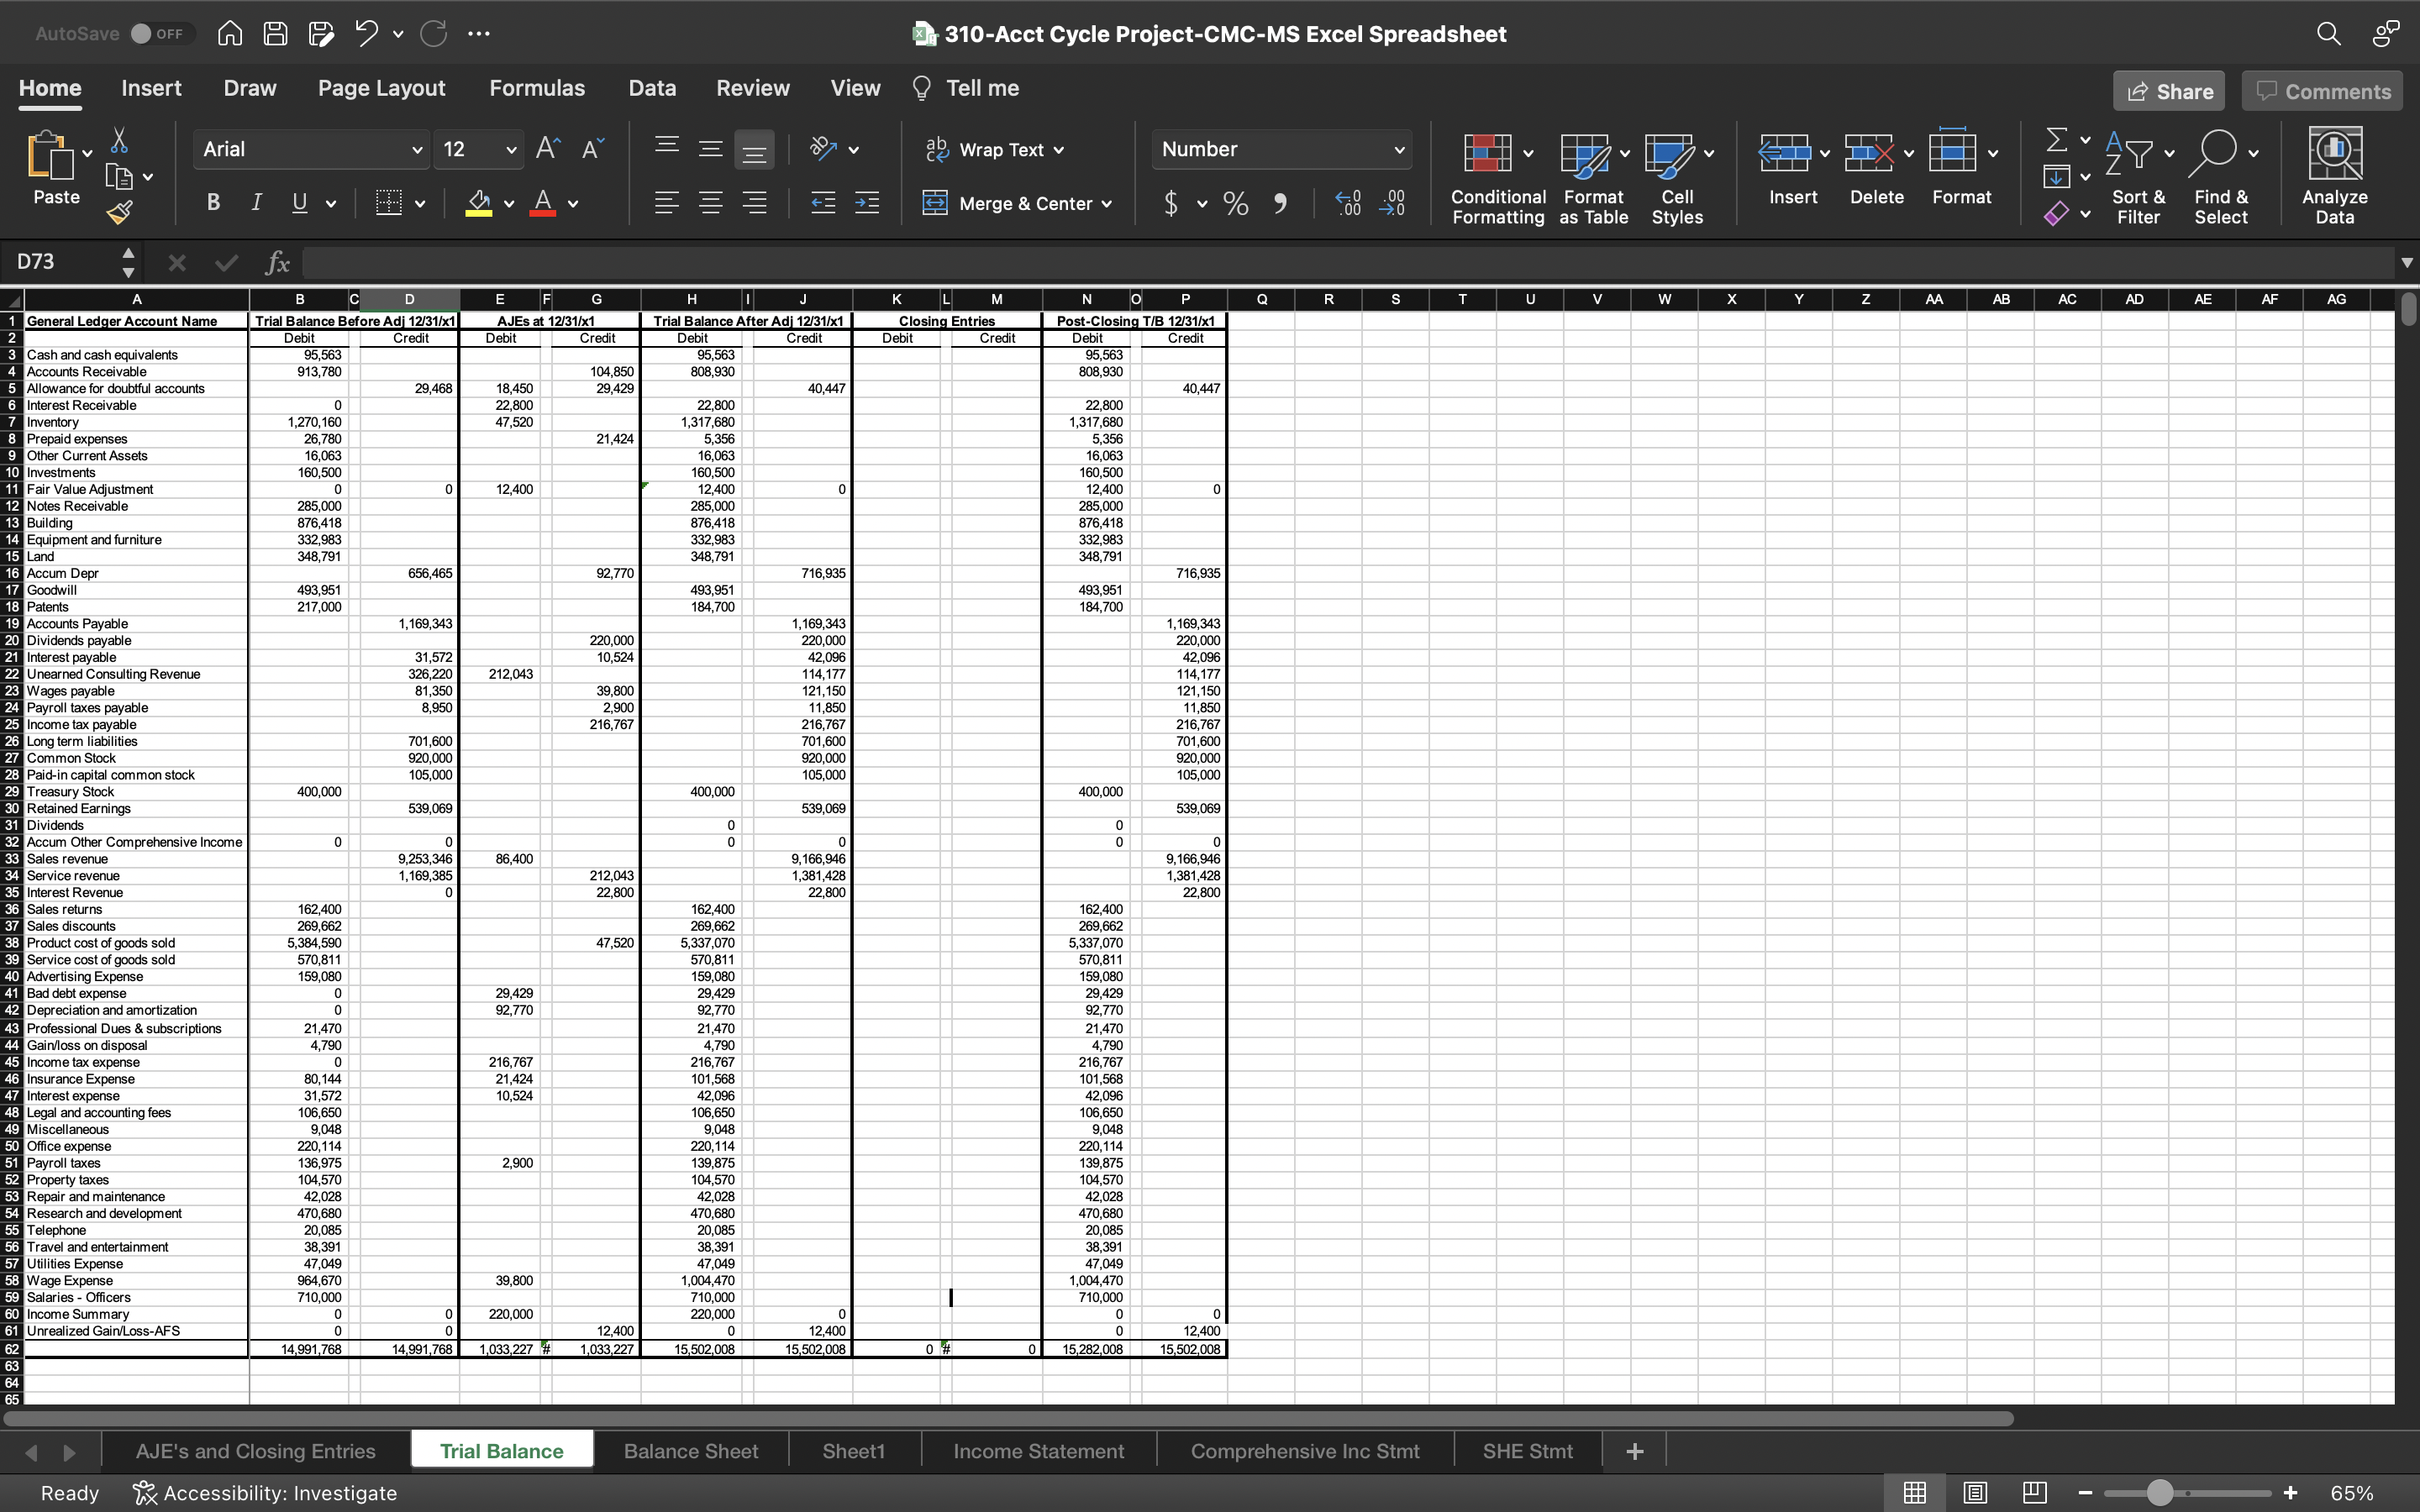The image size is (2420, 1512).
Task: Switch to Income Statement sheet tab
Action: tap(1039, 1451)
